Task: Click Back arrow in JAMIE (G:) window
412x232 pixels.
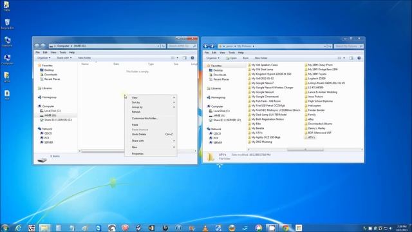Action: tap(37, 46)
